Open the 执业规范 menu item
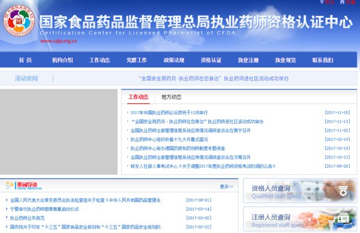Viewport: 360px width, 233px height. (286, 60)
